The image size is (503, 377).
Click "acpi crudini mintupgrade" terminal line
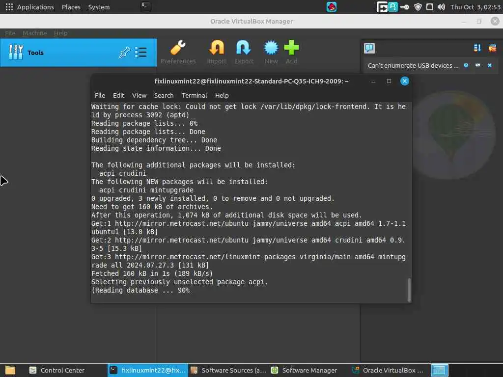click(x=146, y=190)
